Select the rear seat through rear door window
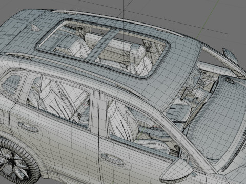This screenshot has width=246, height=184. (x=56, y=100)
